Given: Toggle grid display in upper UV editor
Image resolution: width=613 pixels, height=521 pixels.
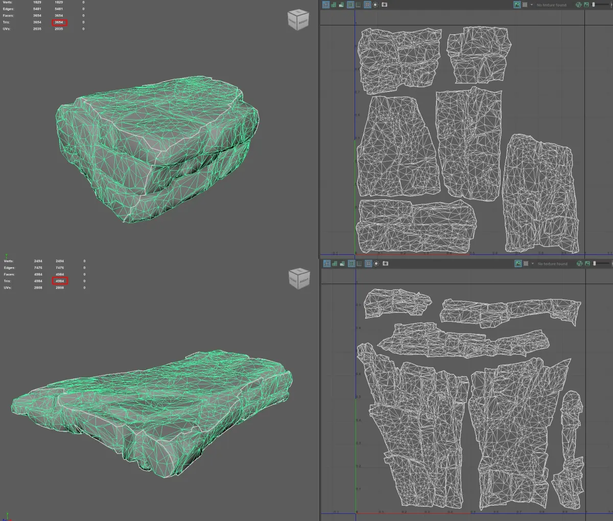Looking at the screenshot, I should 350,5.
